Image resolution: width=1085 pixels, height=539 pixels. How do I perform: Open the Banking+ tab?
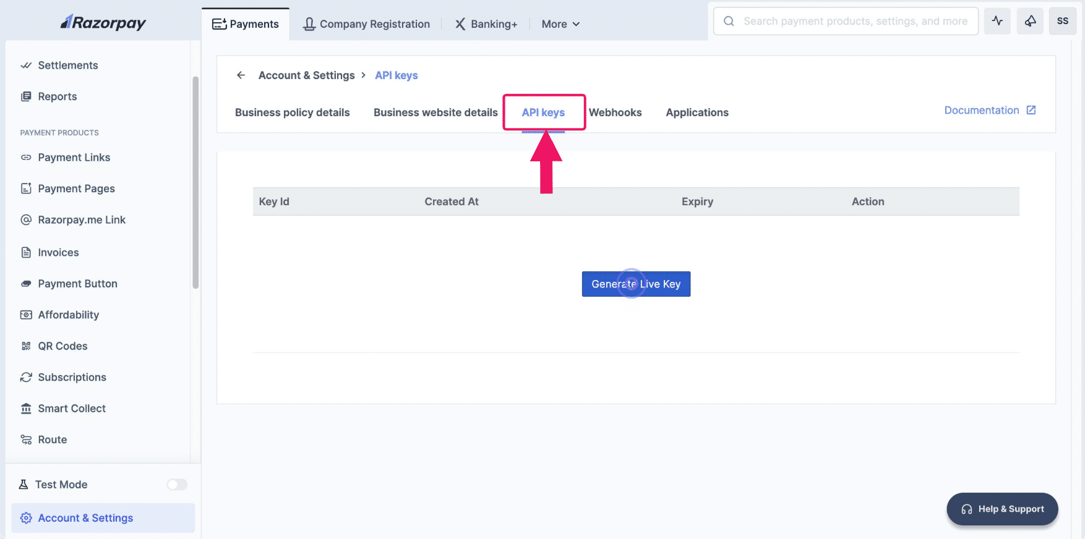point(486,24)
